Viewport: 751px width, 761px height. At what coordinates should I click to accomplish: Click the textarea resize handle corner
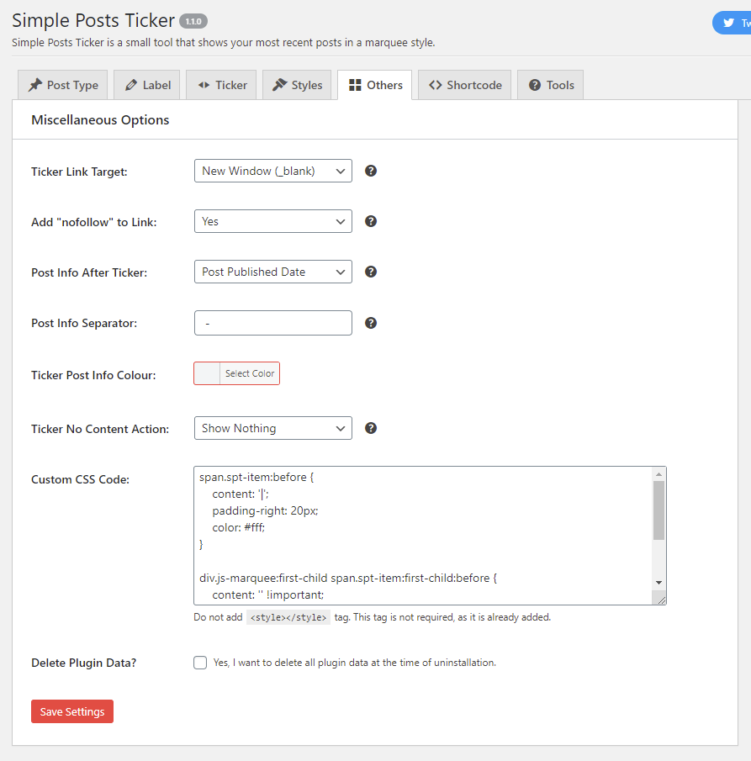[661, 600]
